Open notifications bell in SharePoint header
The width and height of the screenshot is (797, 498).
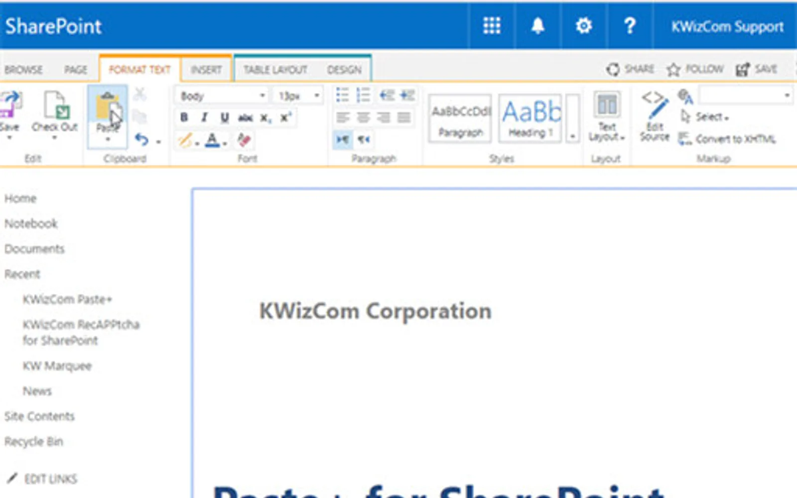[537, 25]
